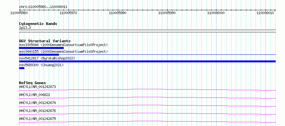This screenshot has height=126, width=285.
Task: Click ruler coordinate 110005960
Action: coord(19,13)
